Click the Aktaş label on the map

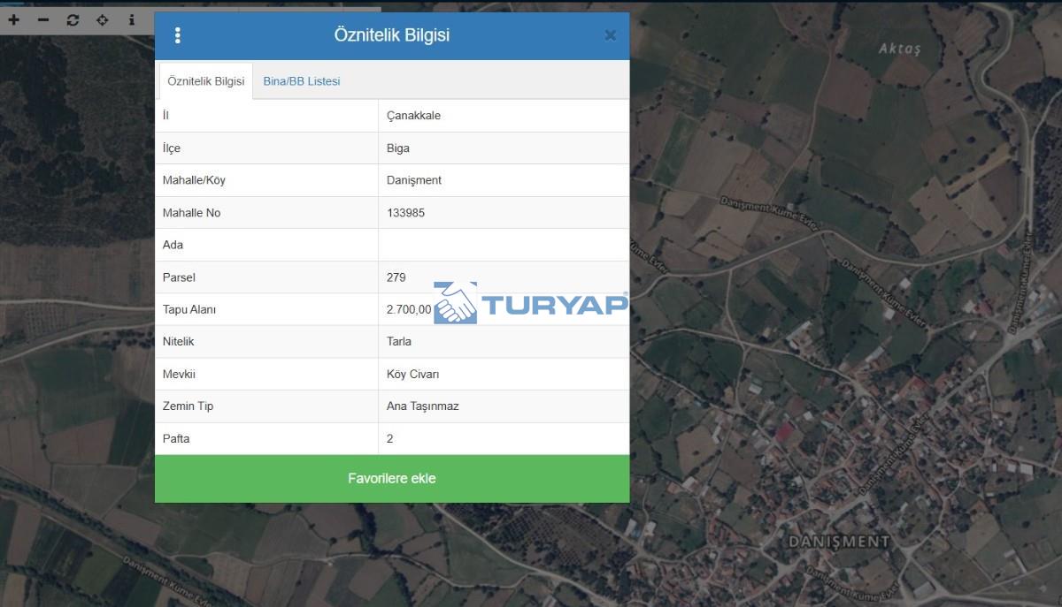(x=899, y=49)
